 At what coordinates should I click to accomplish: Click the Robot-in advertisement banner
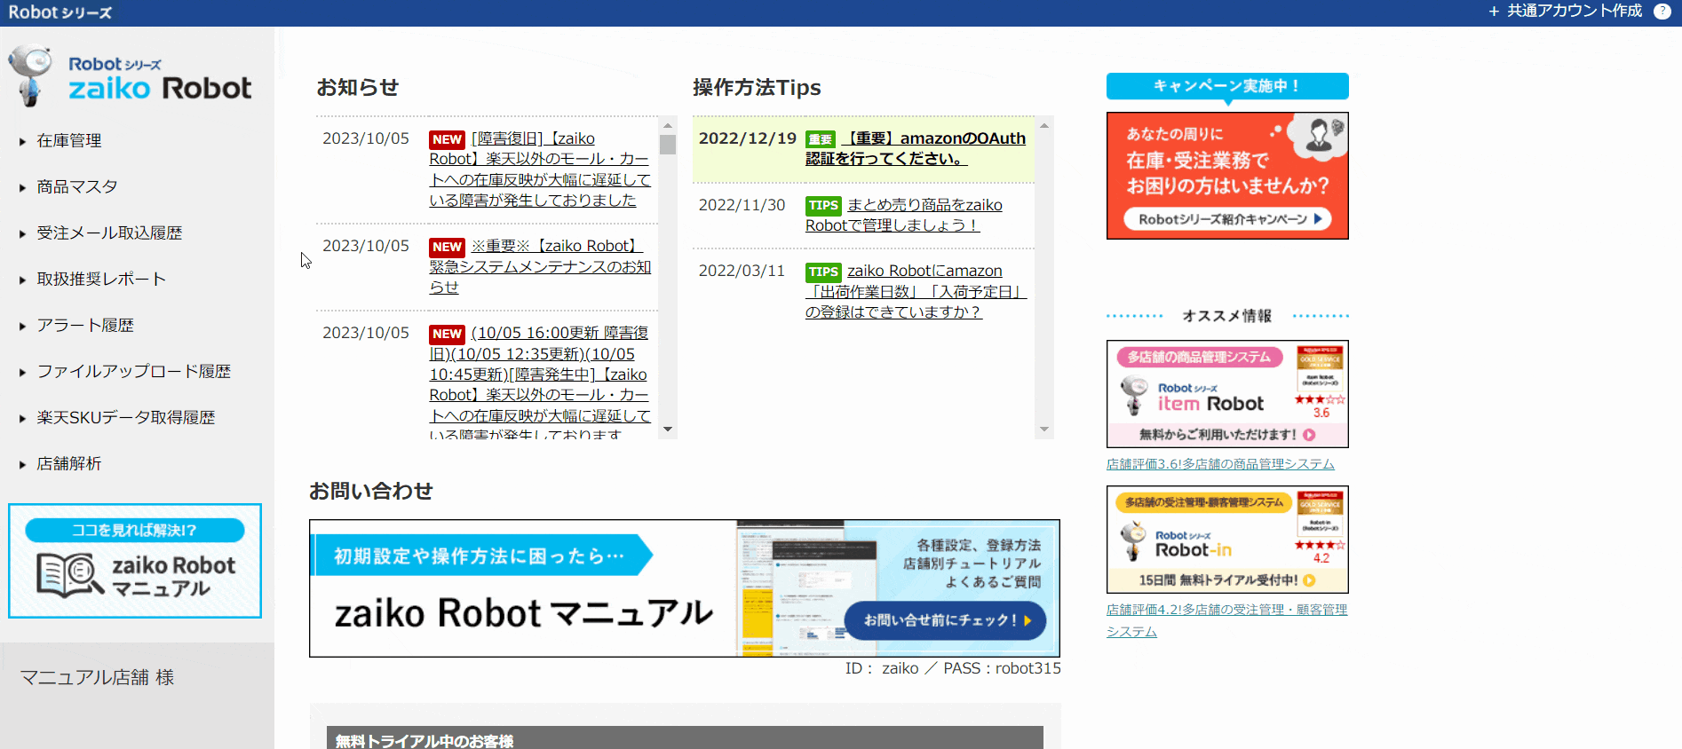pos(1227,540)
